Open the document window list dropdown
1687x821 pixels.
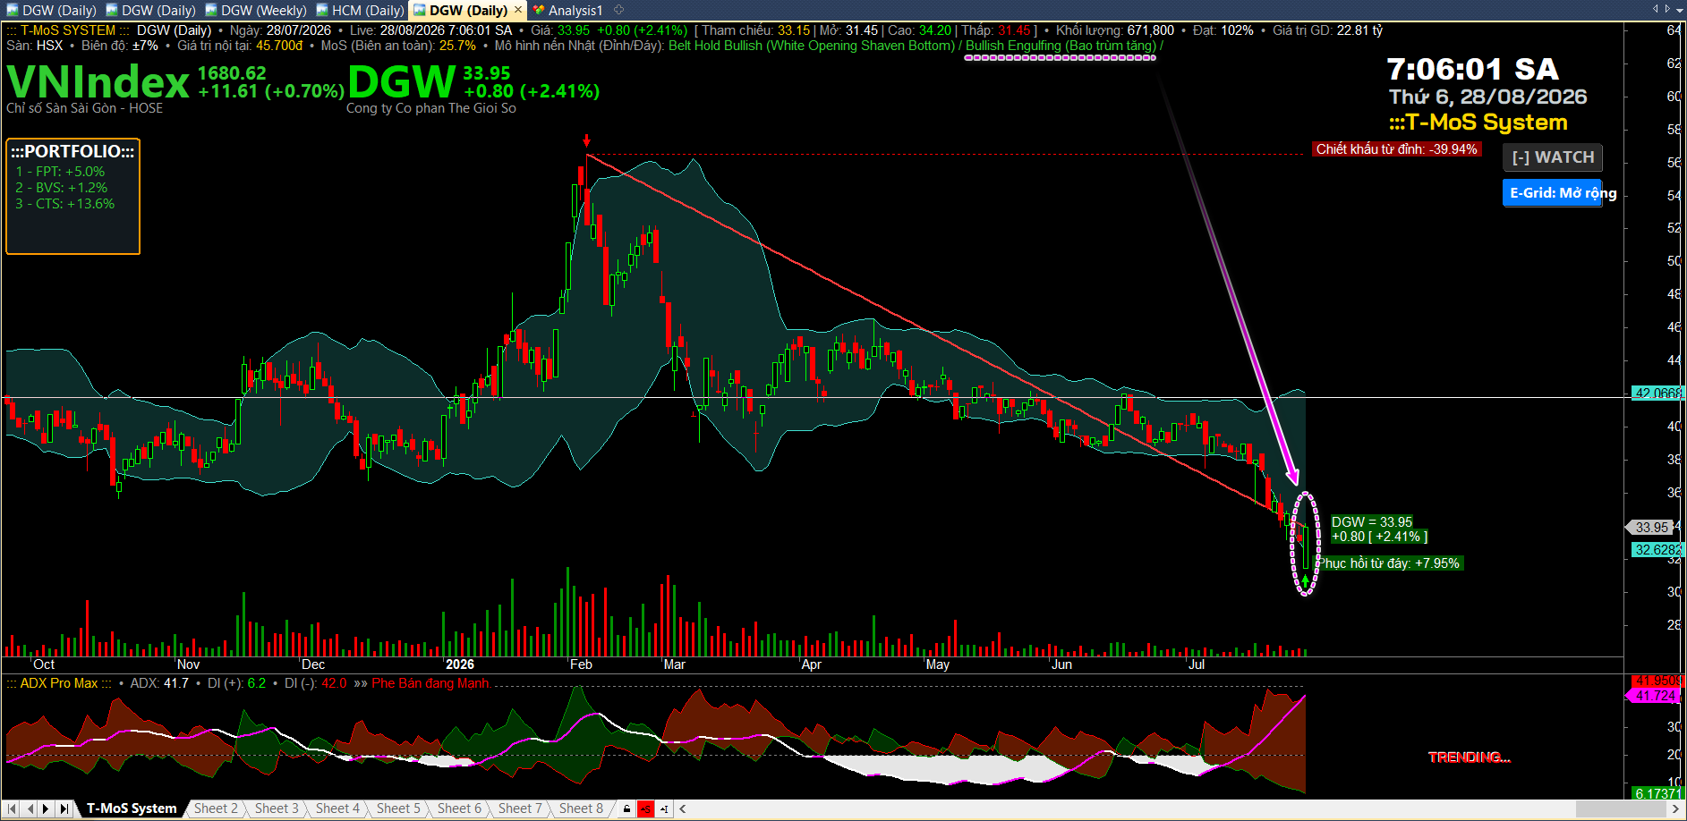(x=1679, y=9)
